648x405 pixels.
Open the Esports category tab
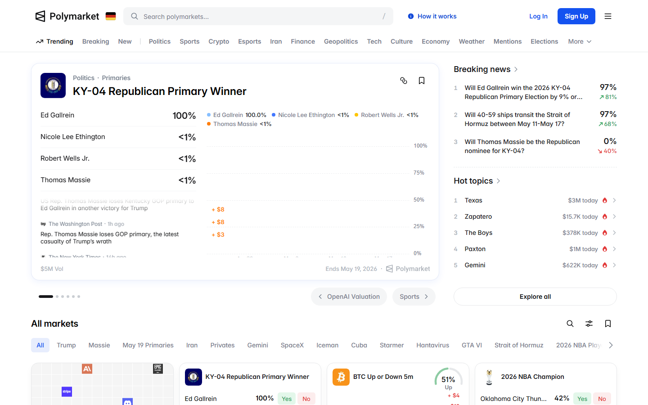(250, 41)
